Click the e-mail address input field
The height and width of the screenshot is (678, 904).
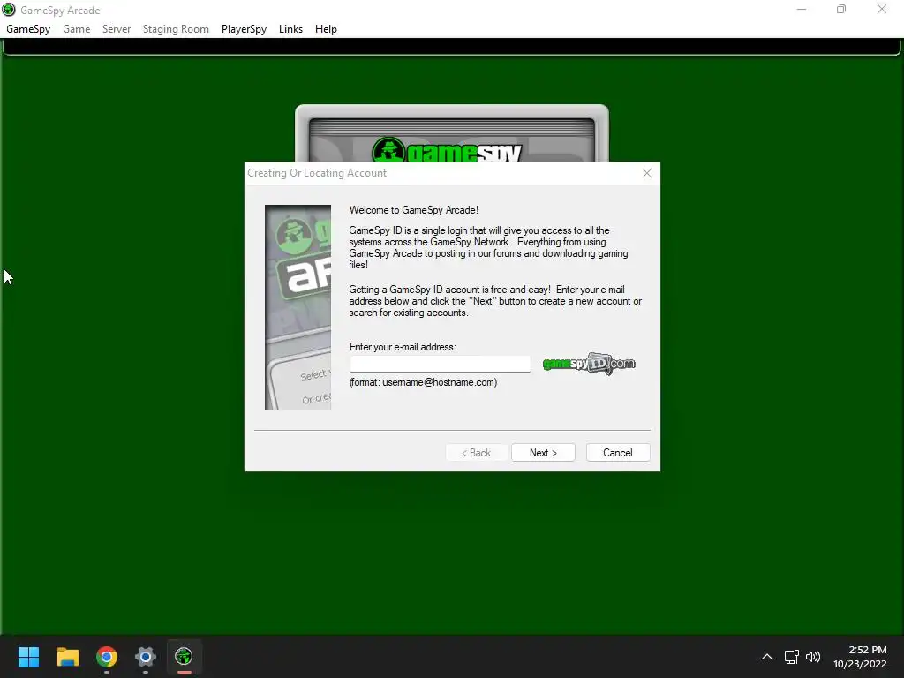pyautogui.click(x=440, y=364)
